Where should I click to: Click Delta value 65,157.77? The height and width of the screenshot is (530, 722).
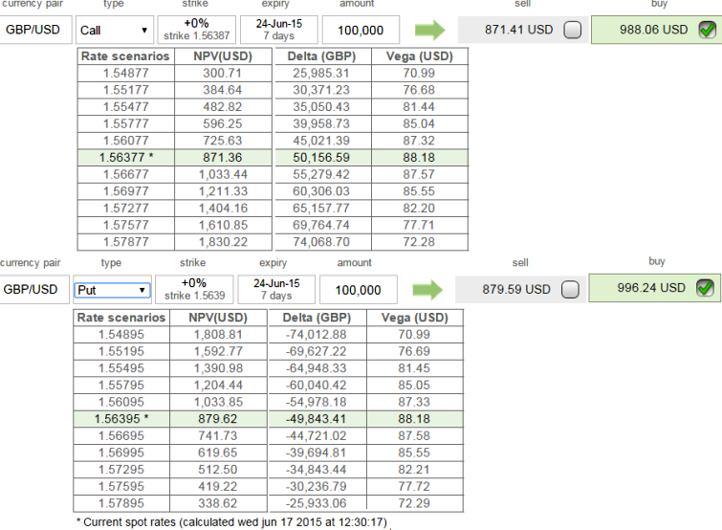(x=321, y=209)
